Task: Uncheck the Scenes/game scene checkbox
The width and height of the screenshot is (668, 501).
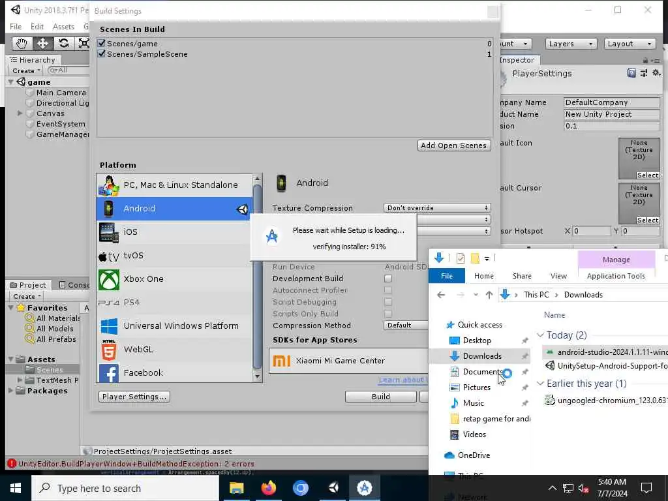Action: tap(101, 43)
